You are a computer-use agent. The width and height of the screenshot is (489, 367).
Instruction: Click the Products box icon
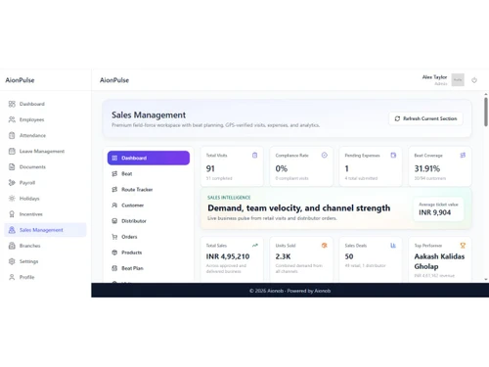pos(114,252)
